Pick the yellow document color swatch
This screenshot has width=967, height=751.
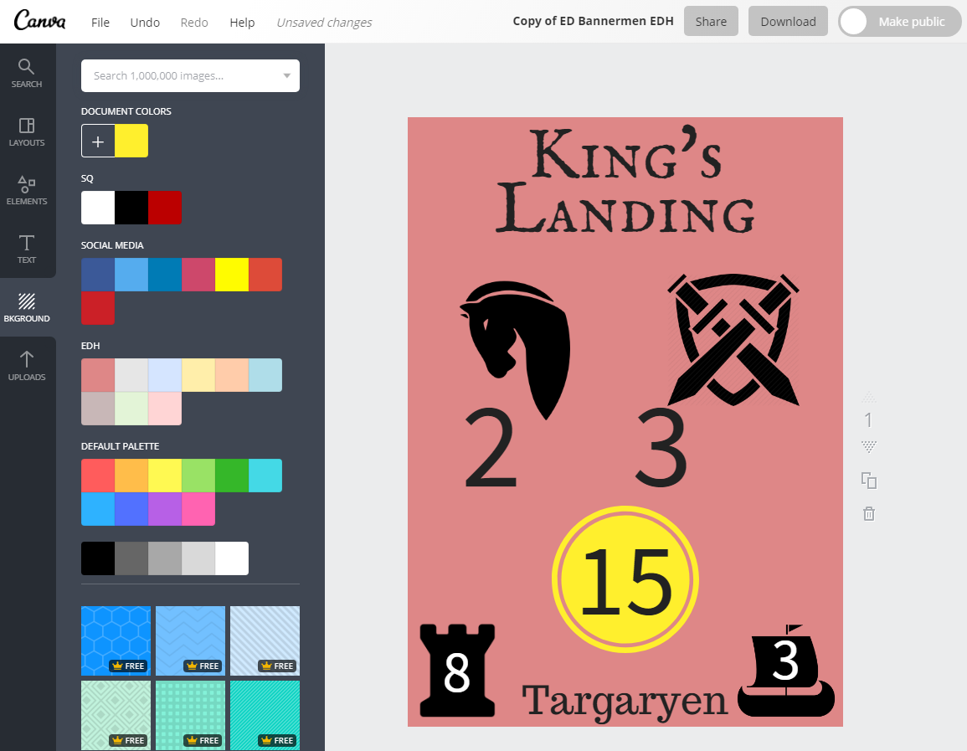[131, 141]
